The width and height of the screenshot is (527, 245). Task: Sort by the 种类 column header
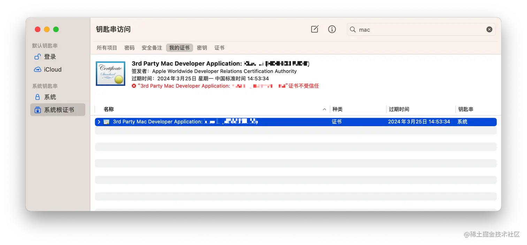pyautogui.click(x=337, y=109)
